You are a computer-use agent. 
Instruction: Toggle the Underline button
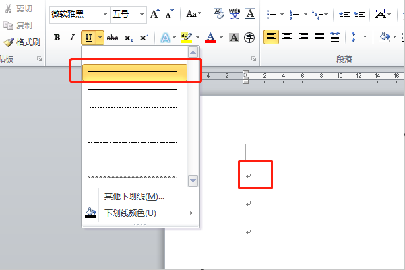coord(88,38)
